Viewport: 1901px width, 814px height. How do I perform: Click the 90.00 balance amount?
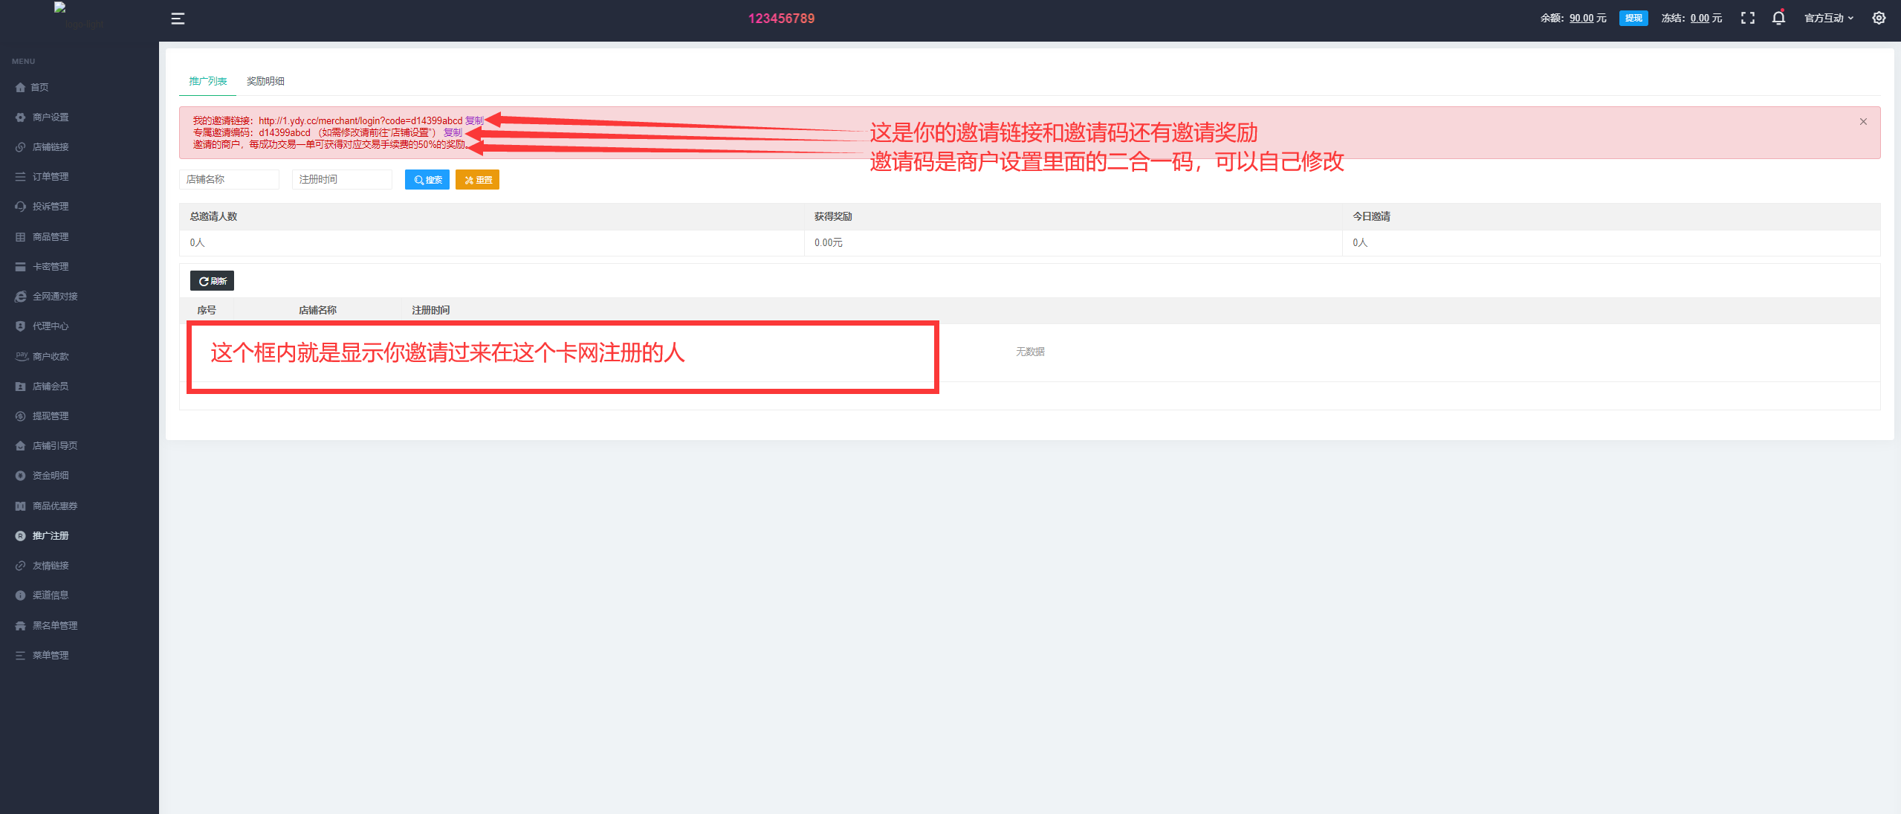pyautogui.click(x=1581, y=18)
